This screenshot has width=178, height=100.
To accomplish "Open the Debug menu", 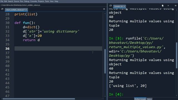I will tap(27, 1).
